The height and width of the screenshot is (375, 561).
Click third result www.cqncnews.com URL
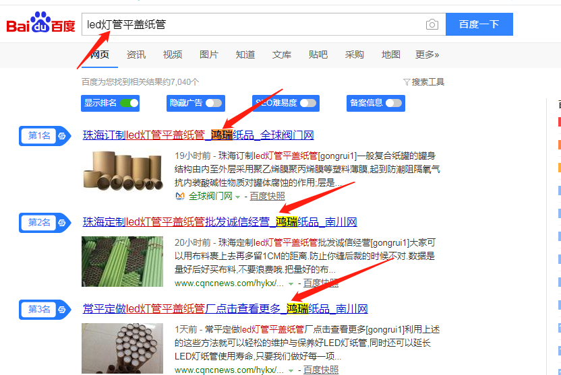(229, 370)
